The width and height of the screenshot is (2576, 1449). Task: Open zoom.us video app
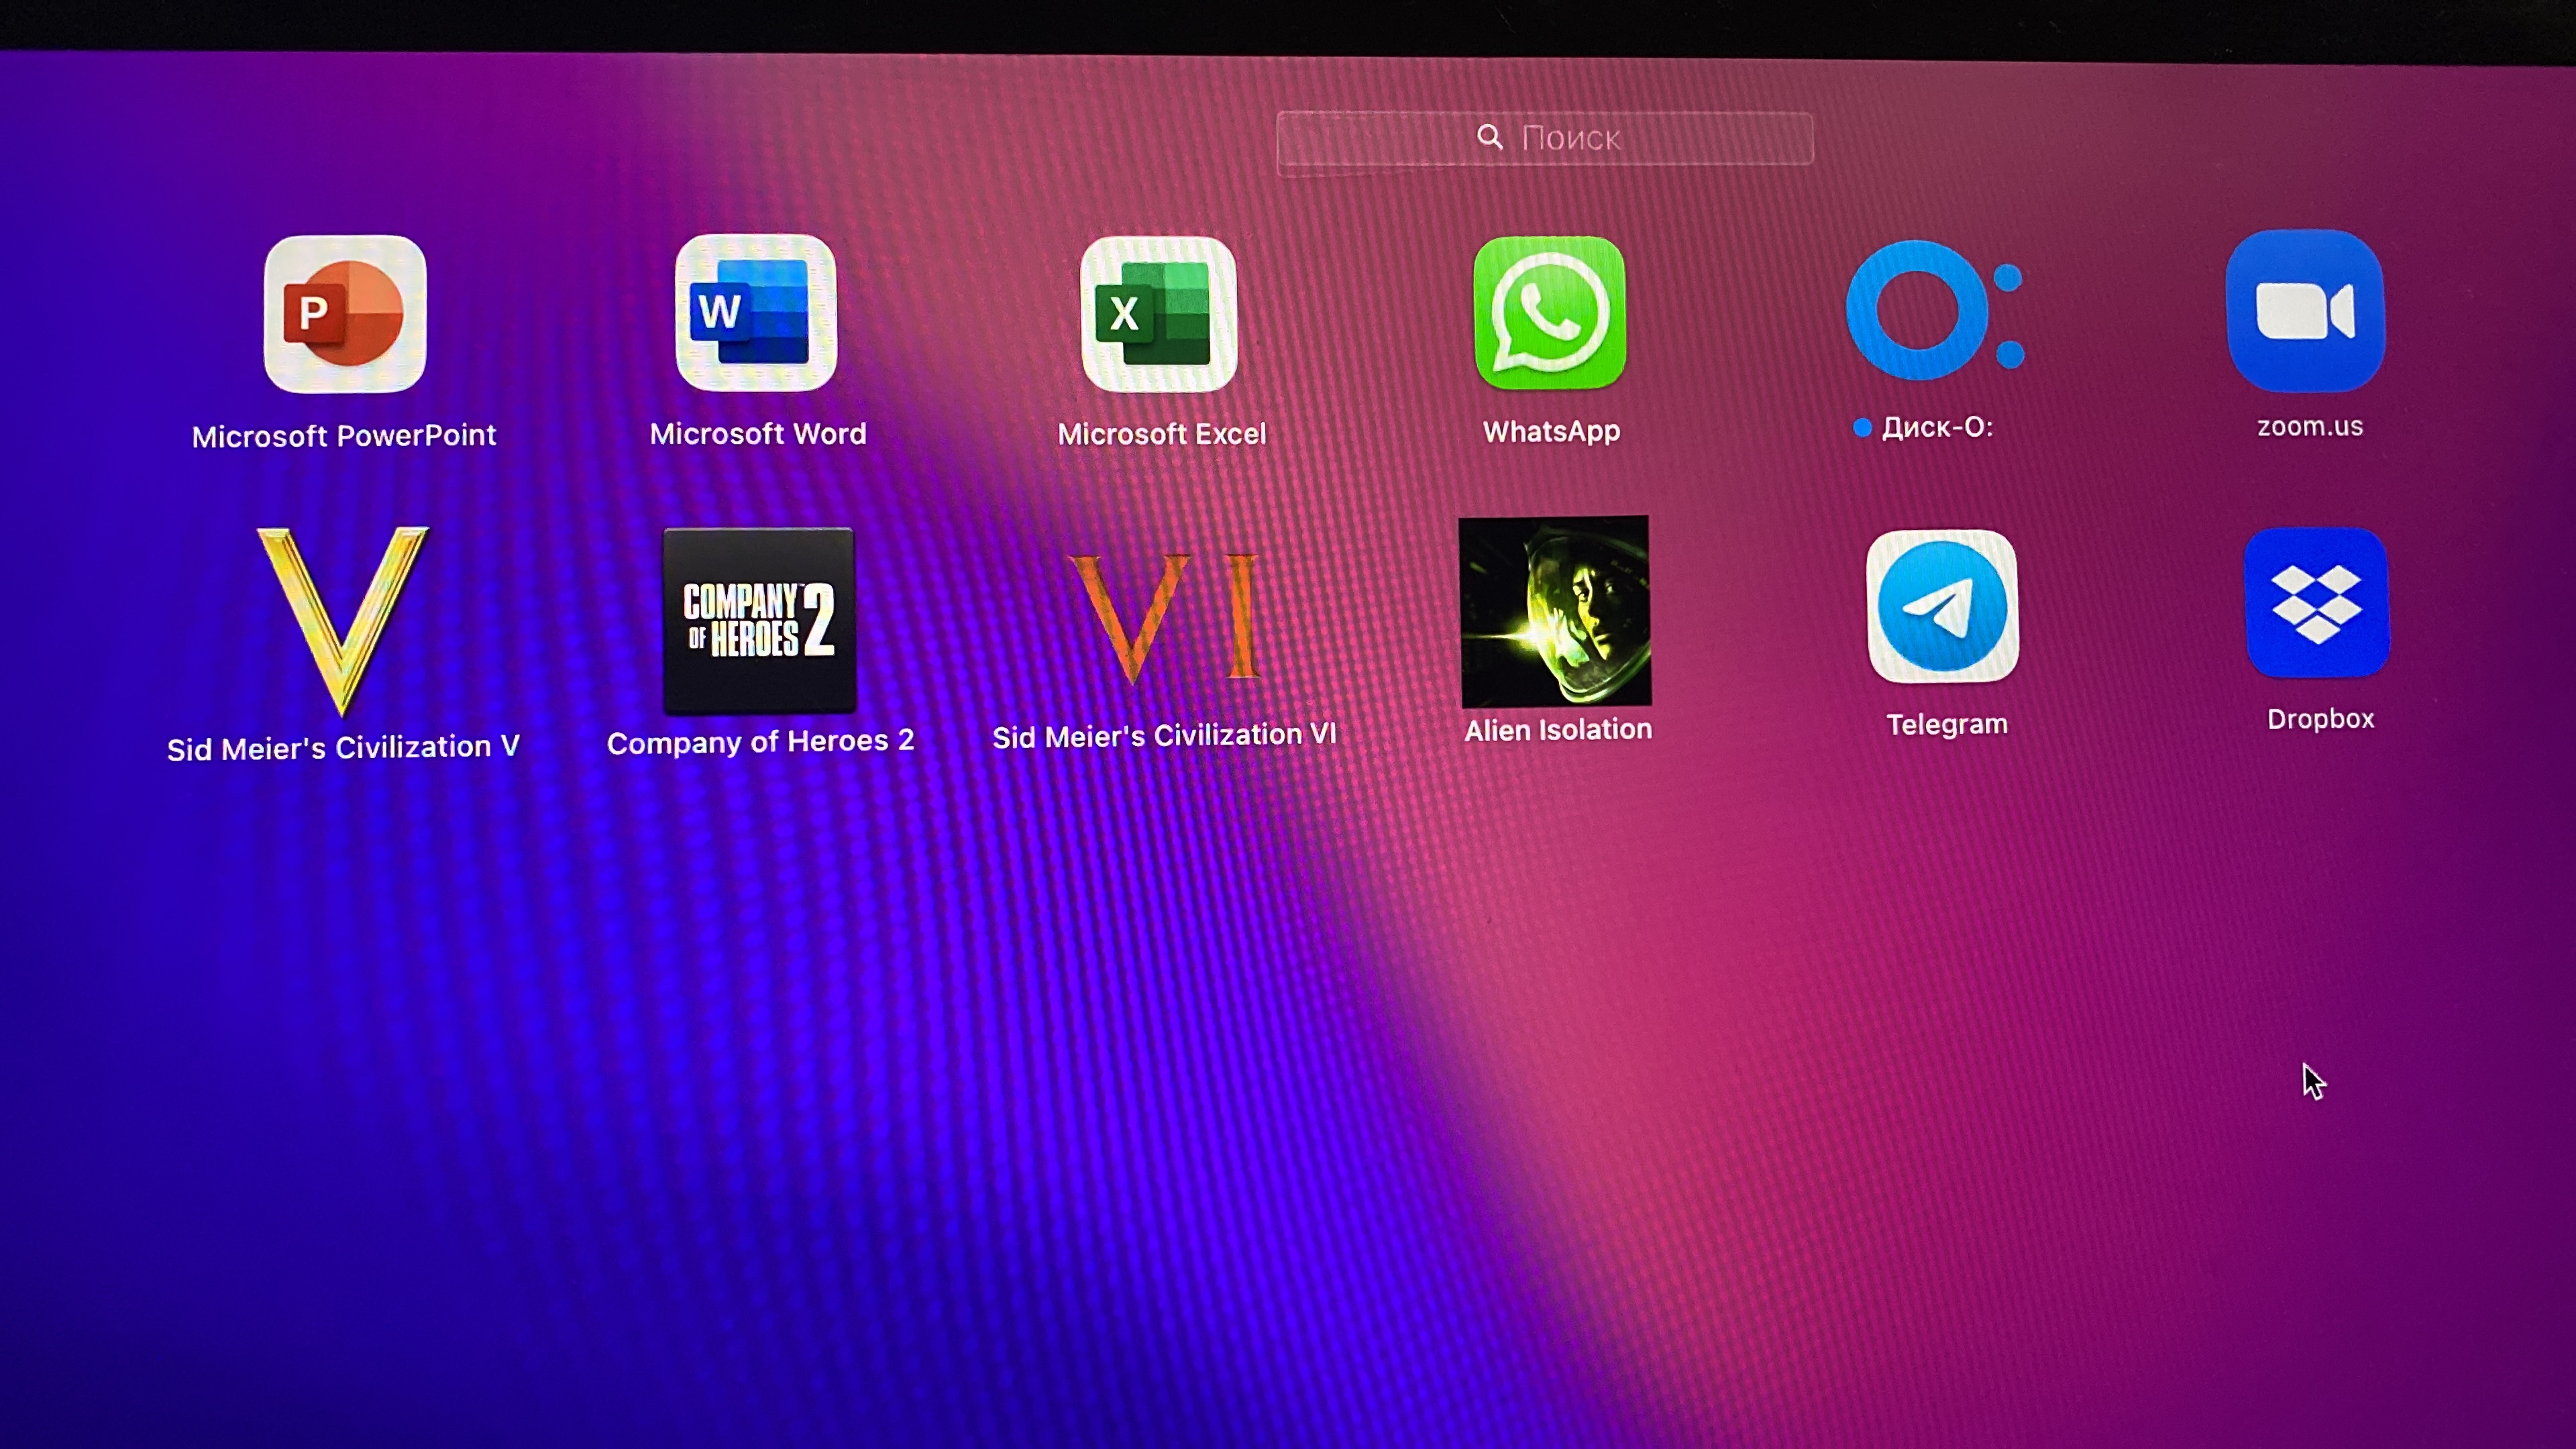[x=2305, y=311]
